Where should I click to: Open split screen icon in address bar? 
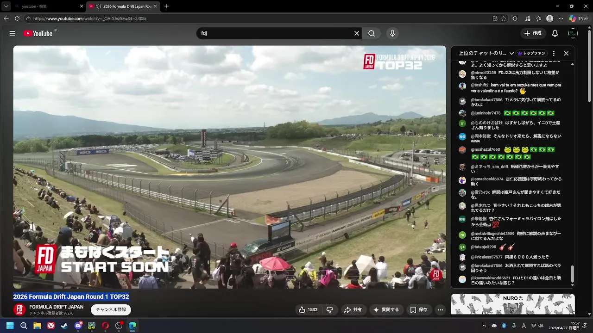pyautogui.click(x=495, y=18)
